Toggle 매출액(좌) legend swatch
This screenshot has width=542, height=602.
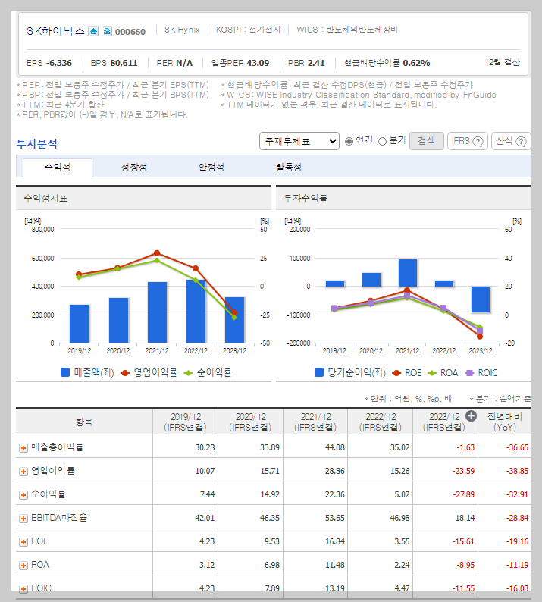pos(65,372)
